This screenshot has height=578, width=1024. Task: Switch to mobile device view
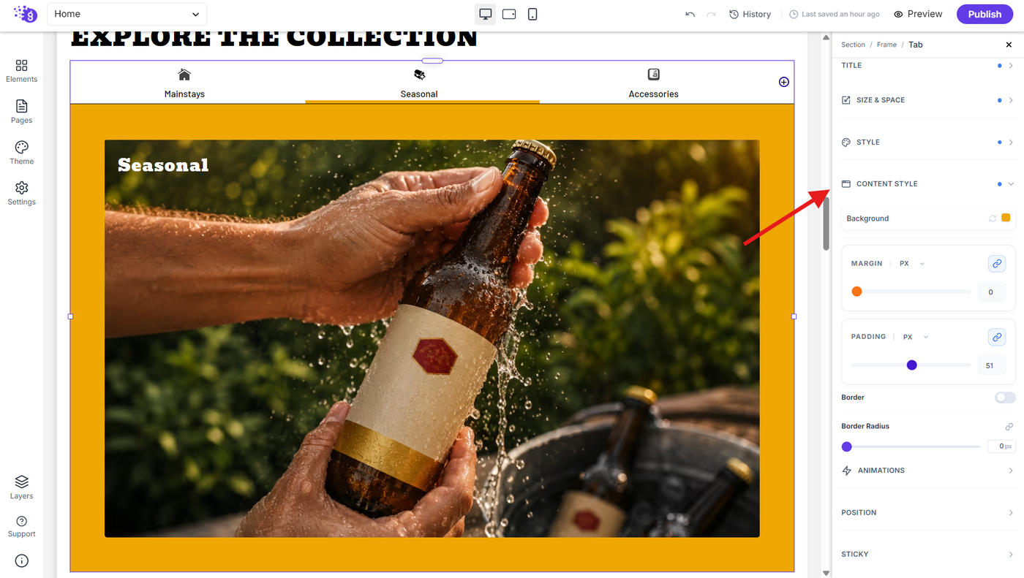pos(532,14)
